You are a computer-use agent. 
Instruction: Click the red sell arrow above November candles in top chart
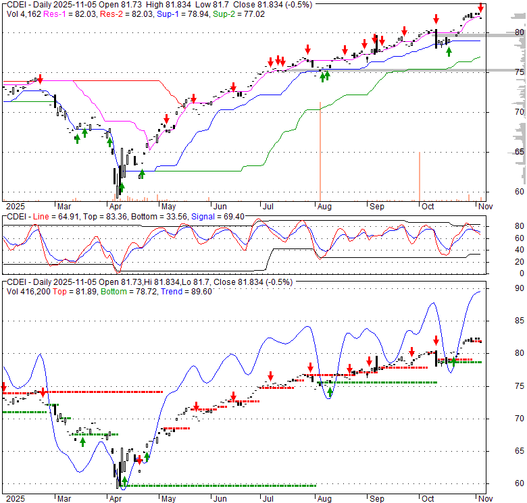[x=480, y=7]
